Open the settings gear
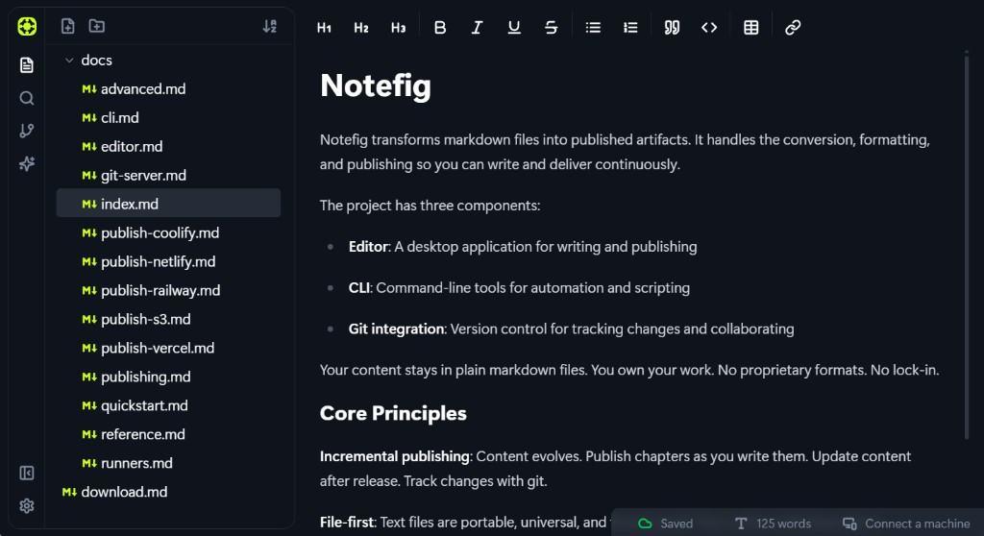Screen dimensions: 984x536 [x=27, y=506]
